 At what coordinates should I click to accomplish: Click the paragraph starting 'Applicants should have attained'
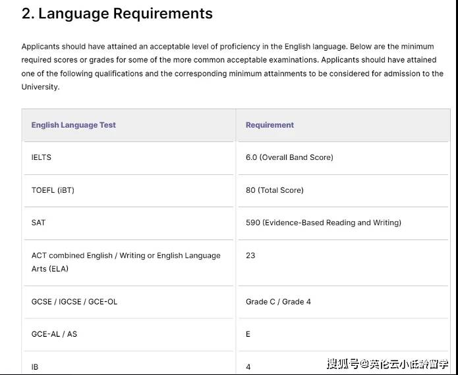click(x=233, y=67)
